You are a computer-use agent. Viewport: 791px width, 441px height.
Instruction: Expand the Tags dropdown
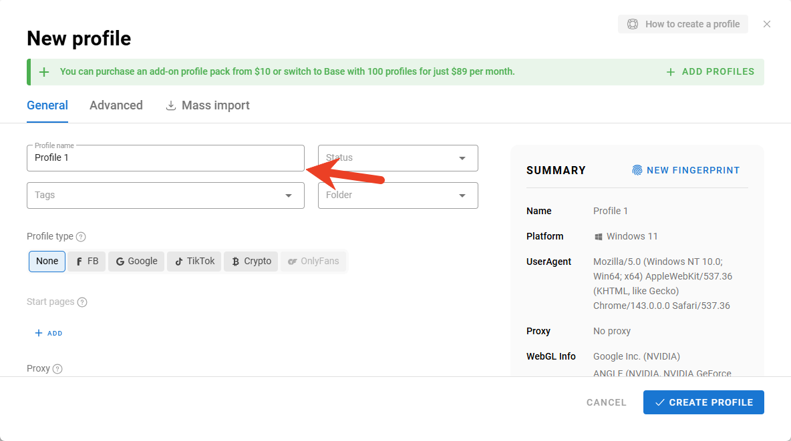(x=165, y=195)
